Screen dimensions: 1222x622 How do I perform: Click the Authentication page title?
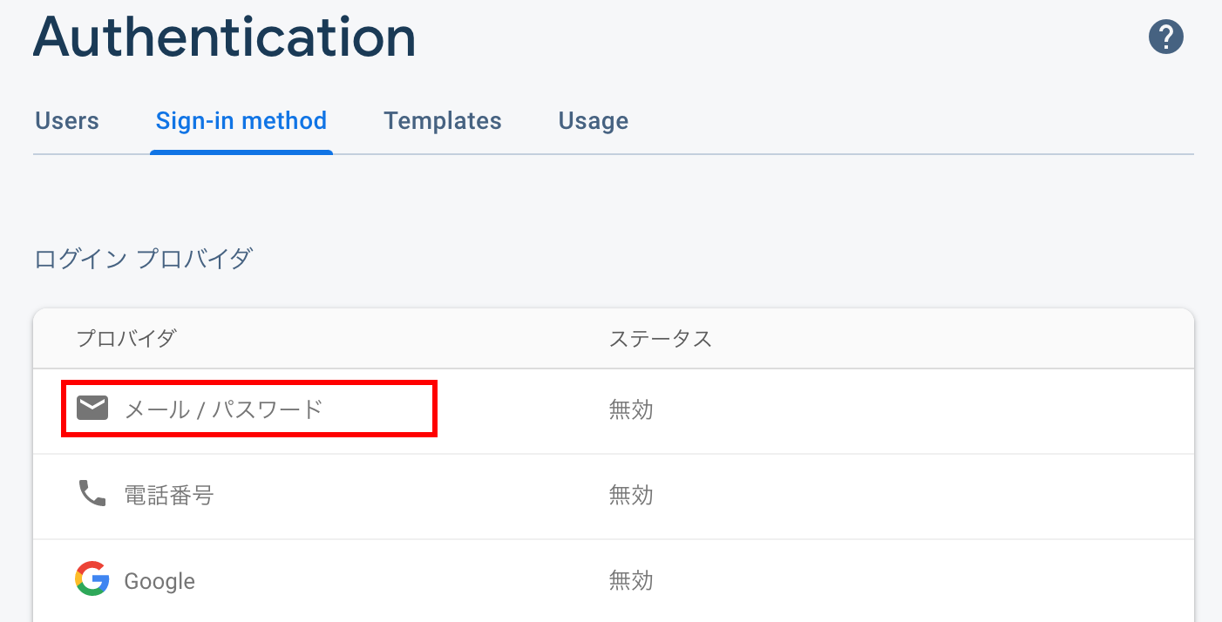(x=225, y=37)
